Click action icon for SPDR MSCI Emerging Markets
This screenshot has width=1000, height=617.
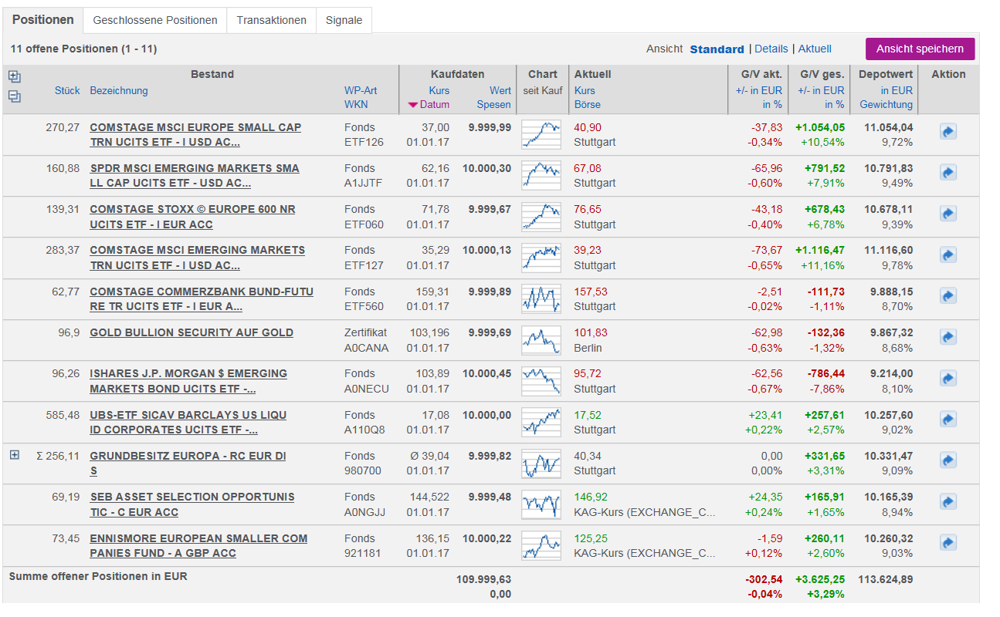[948, 173]
